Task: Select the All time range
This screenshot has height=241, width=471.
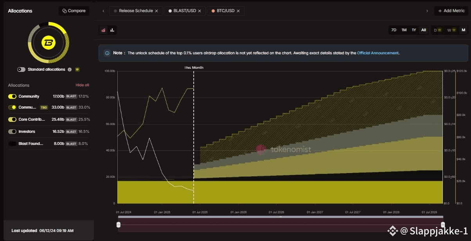Action: 424,30
